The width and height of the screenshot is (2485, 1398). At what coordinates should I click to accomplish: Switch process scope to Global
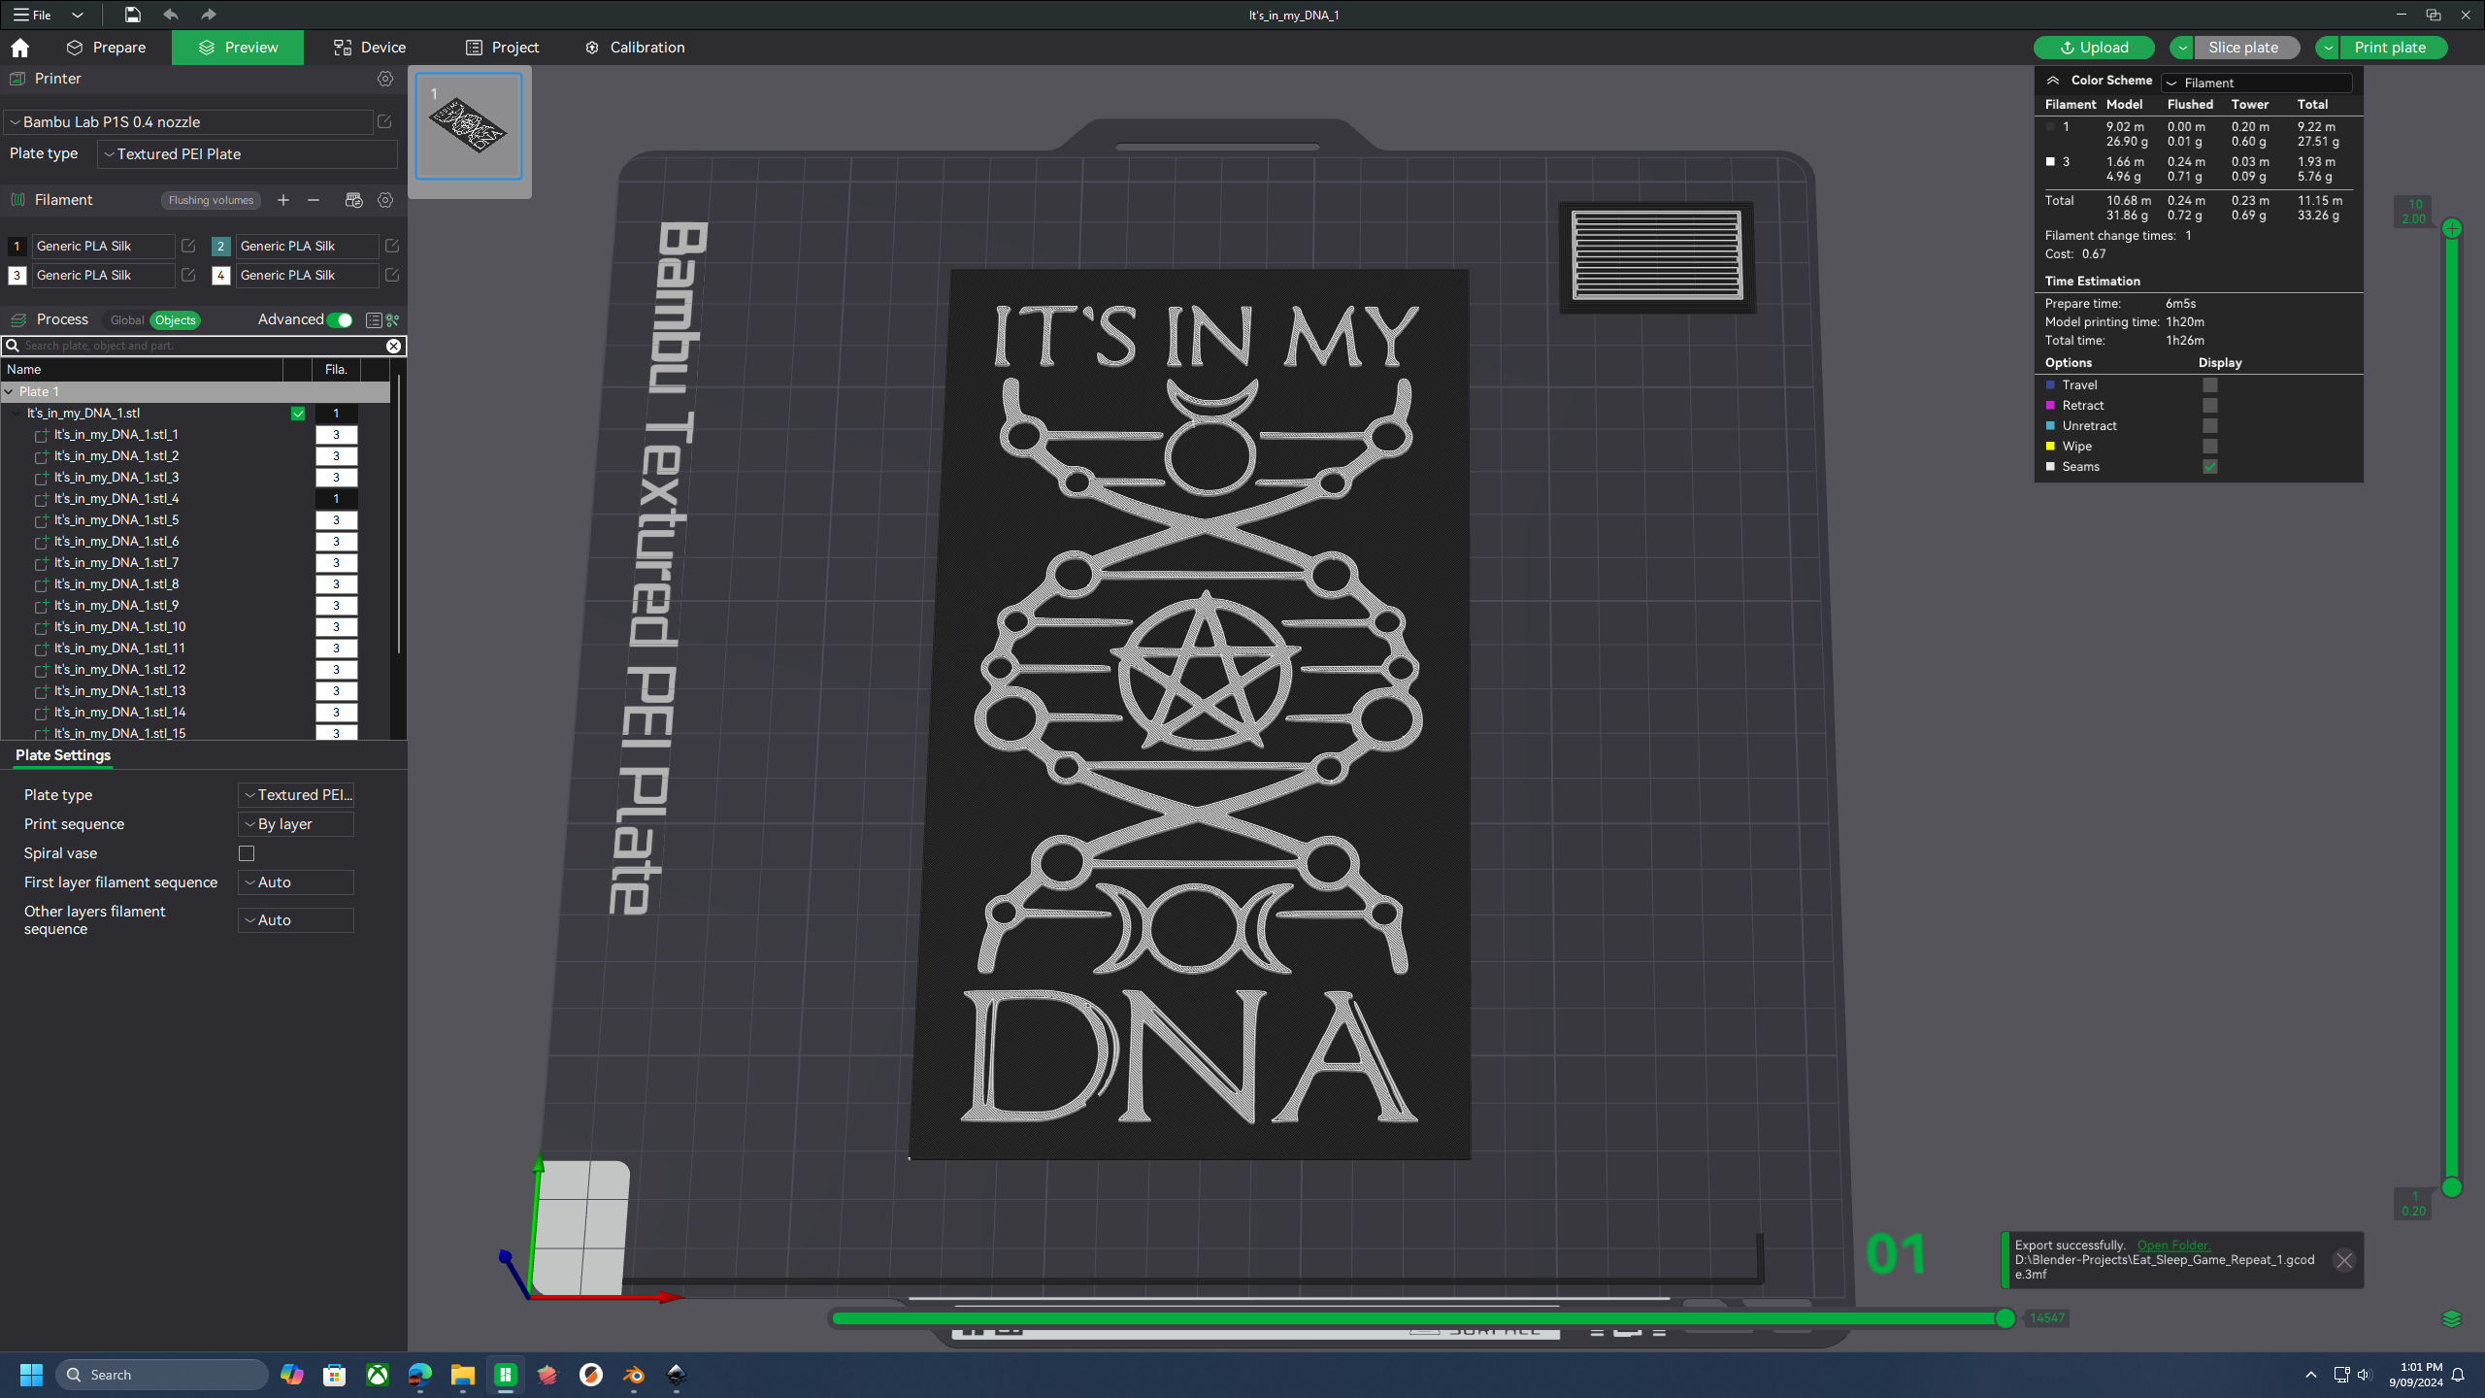(x=126, y=320)
